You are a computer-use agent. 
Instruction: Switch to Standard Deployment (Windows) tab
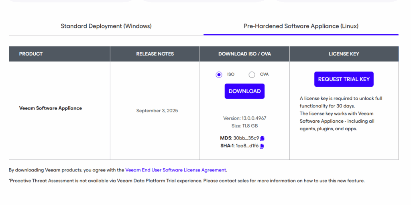(x=106, y=26)
